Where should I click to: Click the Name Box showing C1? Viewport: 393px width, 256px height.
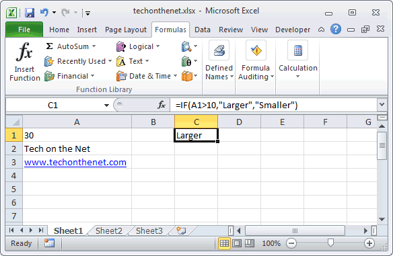(x=52, y=105)
